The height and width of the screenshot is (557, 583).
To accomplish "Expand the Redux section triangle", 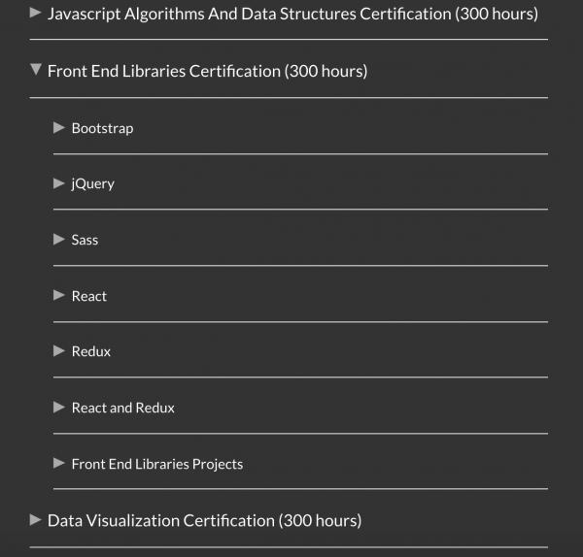I will click(59, 351).
